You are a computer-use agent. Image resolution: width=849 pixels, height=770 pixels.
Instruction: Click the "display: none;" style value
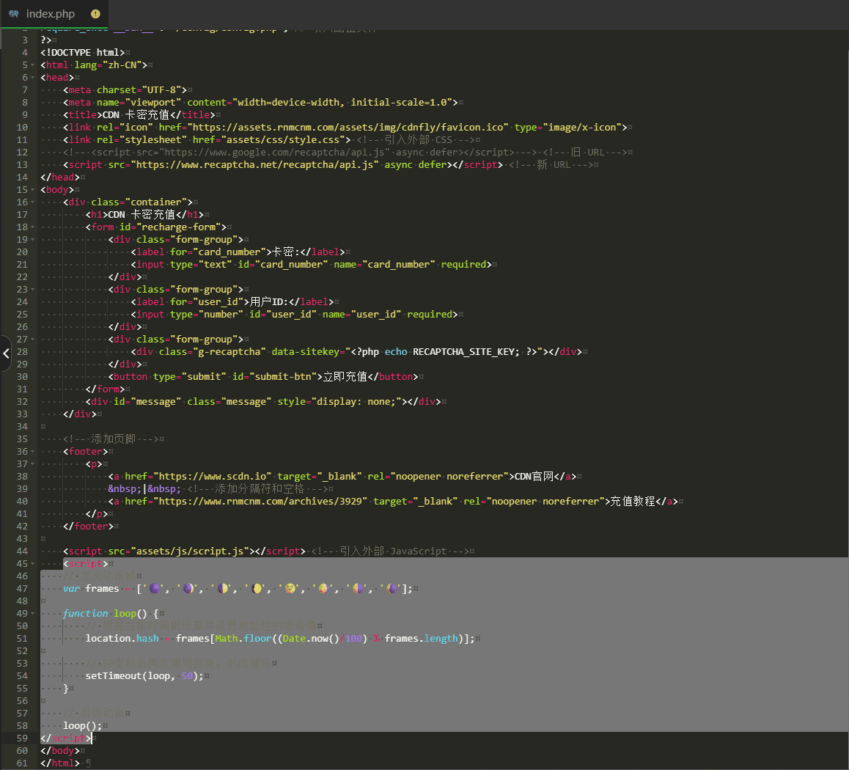356,401
